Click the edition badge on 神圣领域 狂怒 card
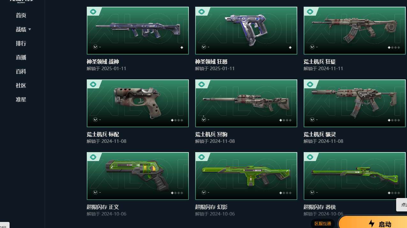This screenshot has height=228, width=407. (x=201, y=12)
